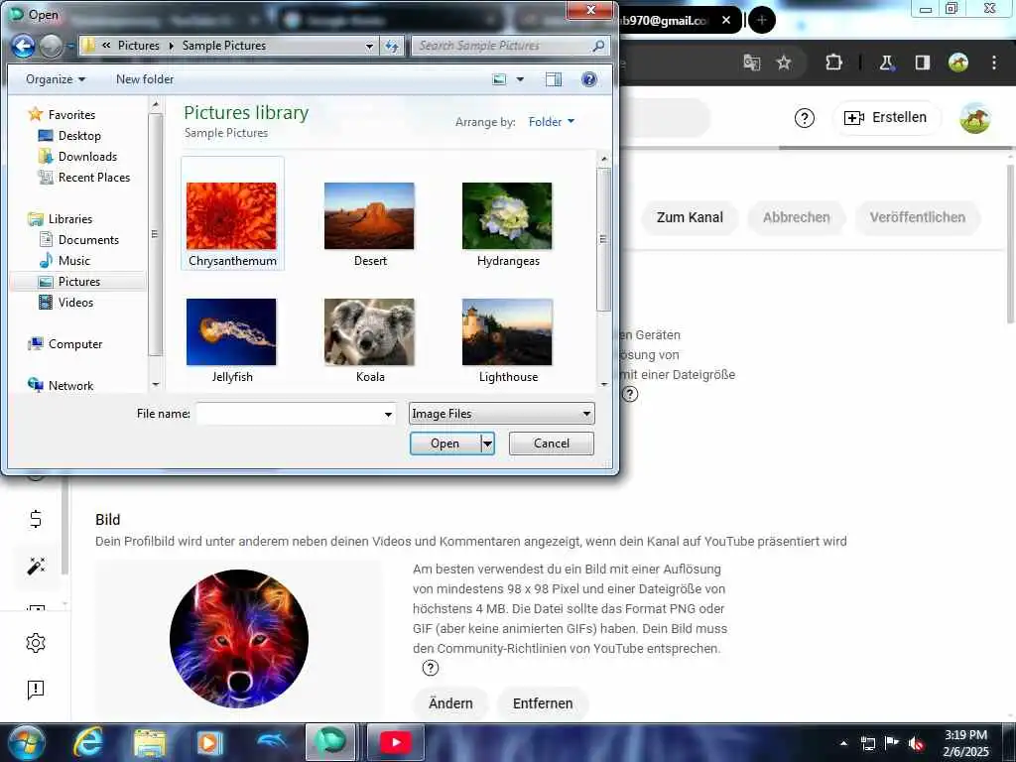Viewport: 1016px width, 762px height.
Task: Click Entfernen to remove the profile picture
Action: point(543,703)
